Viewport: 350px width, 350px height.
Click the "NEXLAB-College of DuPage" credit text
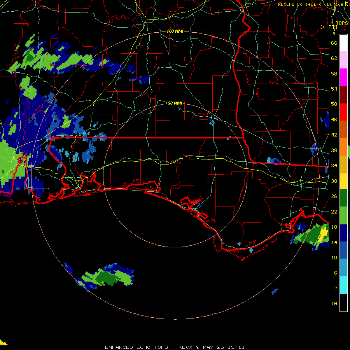click(311, 4)
